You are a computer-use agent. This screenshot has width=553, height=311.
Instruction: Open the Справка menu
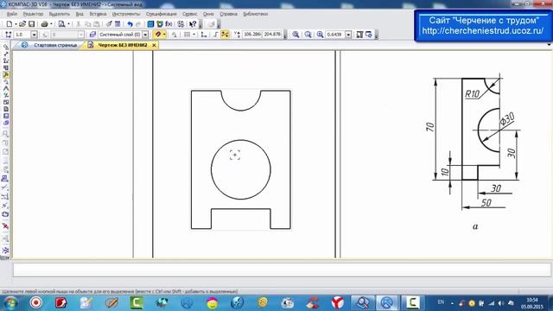pos(228,14)
